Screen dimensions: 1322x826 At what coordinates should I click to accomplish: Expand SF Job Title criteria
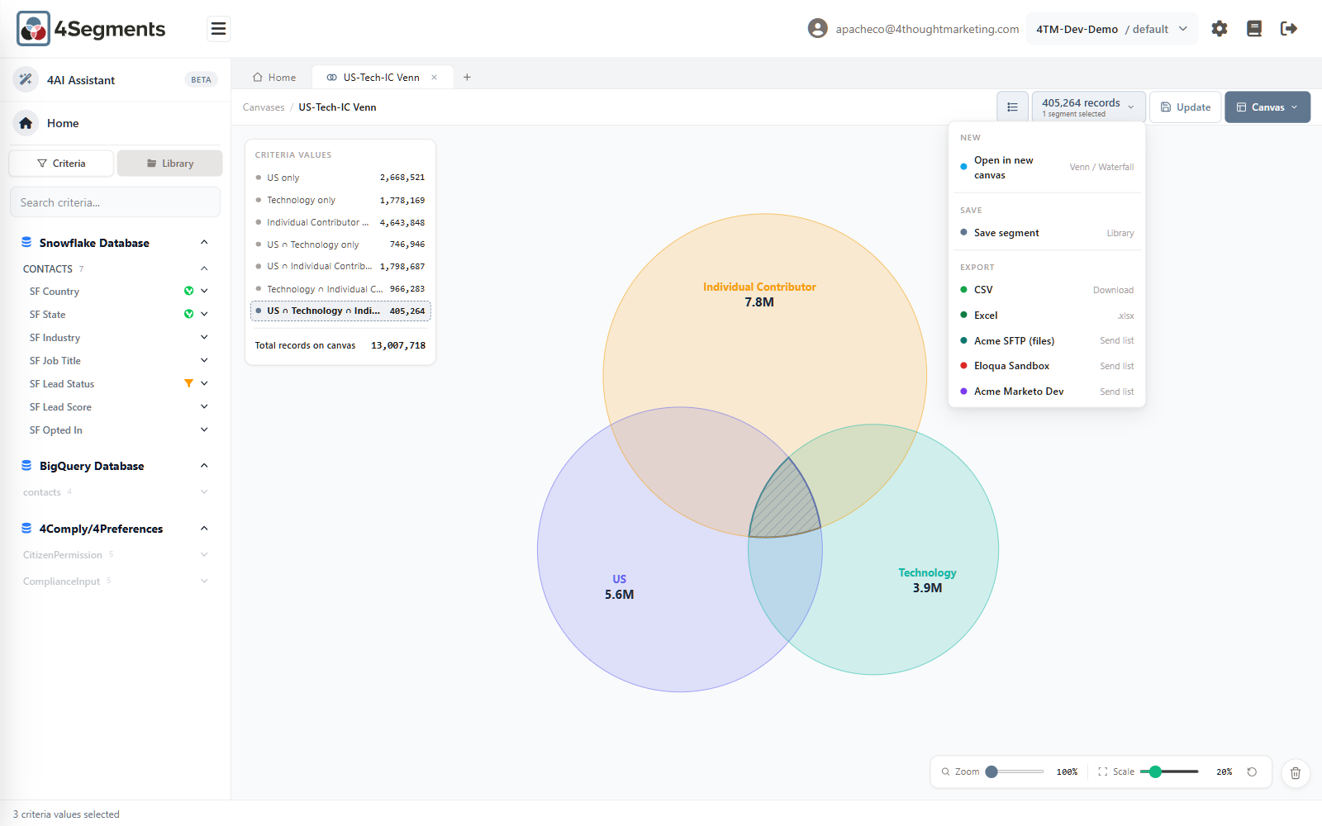pos(204,360)
